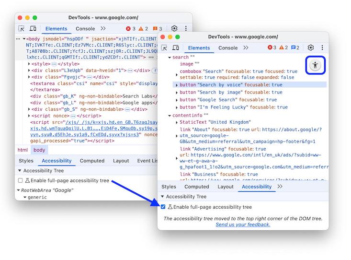This screenshot has height=260, width=351.
Task: Click inspect element picker in the front DevTools window
Action: (x=164, y=48)
